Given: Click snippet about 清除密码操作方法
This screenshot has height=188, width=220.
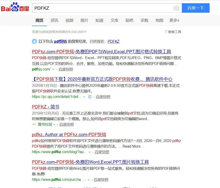Looking at the screenshot, I should [106, 144].
